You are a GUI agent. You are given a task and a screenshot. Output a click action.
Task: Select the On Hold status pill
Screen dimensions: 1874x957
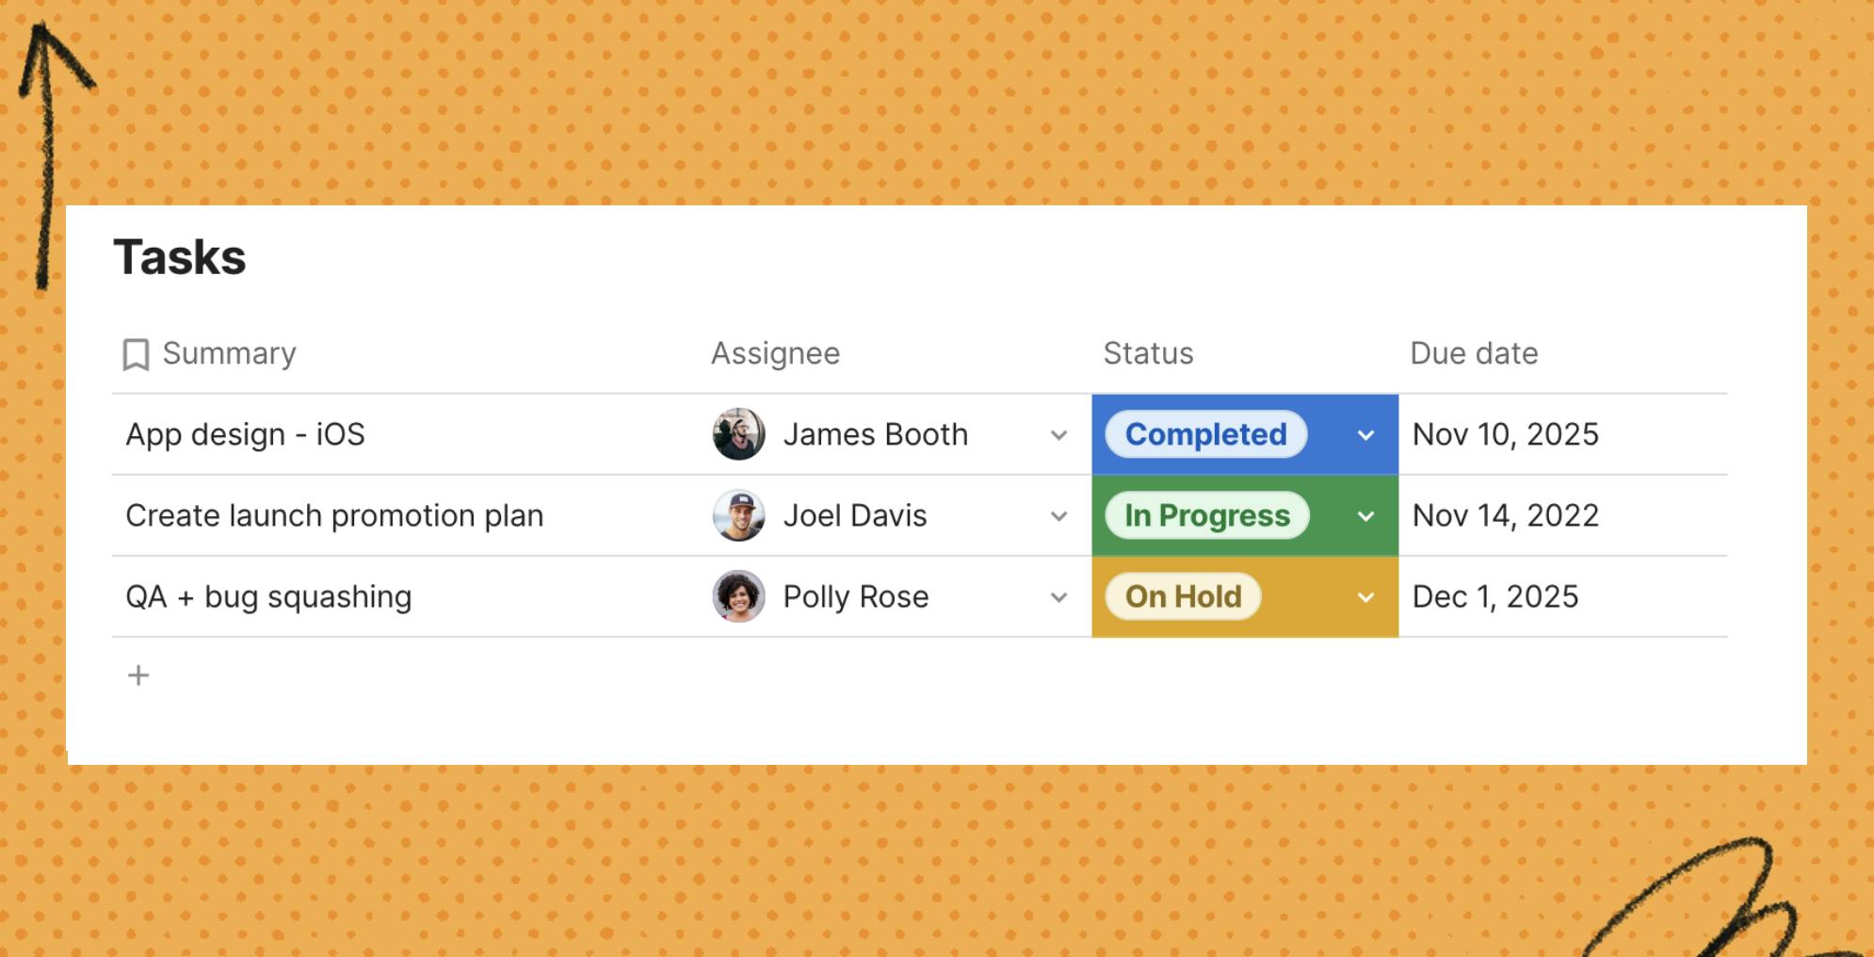coord(1183,596)
